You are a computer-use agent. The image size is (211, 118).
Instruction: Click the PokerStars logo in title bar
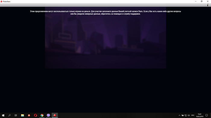tap(1, 1)
